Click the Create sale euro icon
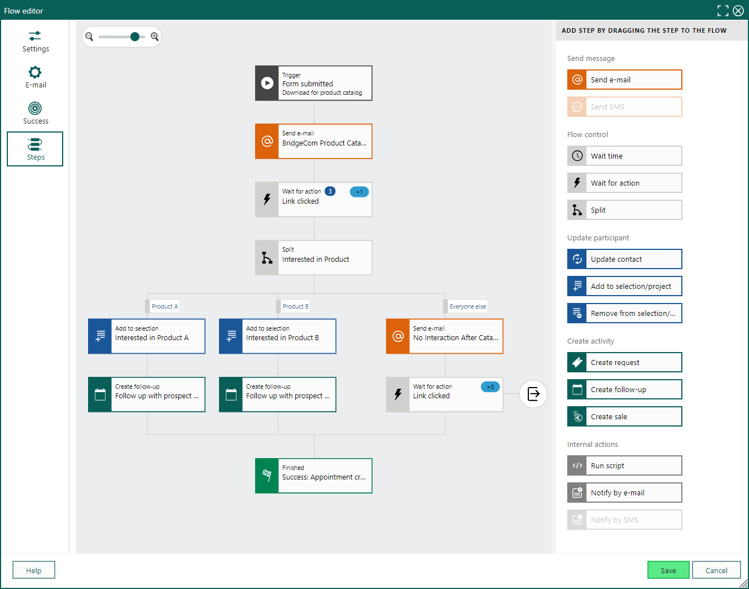 pyautogui.click(x=577, y=416)
